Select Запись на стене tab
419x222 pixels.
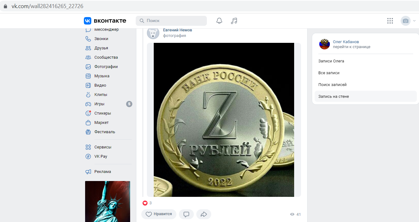[x=366, y=97]
